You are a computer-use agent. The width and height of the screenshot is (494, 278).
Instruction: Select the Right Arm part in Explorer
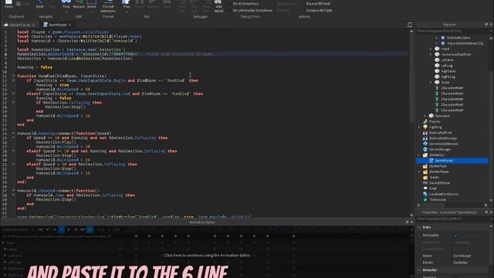[448, 71]
